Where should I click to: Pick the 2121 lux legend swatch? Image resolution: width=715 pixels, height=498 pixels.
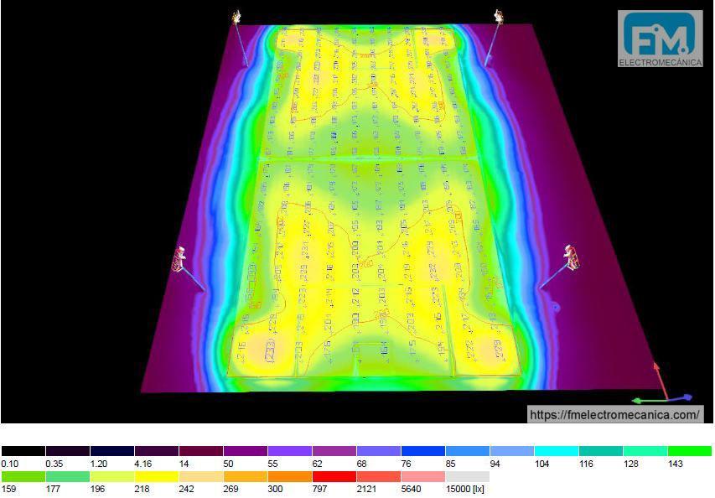click(x=379, y=476)
